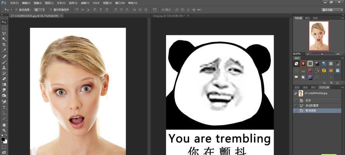Select the Brush tool
This screenshot has height=155, width=345.
click(x=4, y=62)
